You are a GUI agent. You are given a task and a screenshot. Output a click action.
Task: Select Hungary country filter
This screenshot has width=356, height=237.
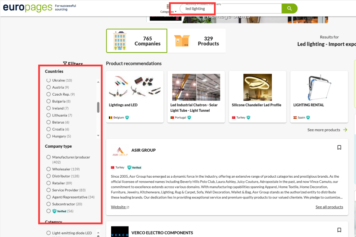[x=48, y=136]
